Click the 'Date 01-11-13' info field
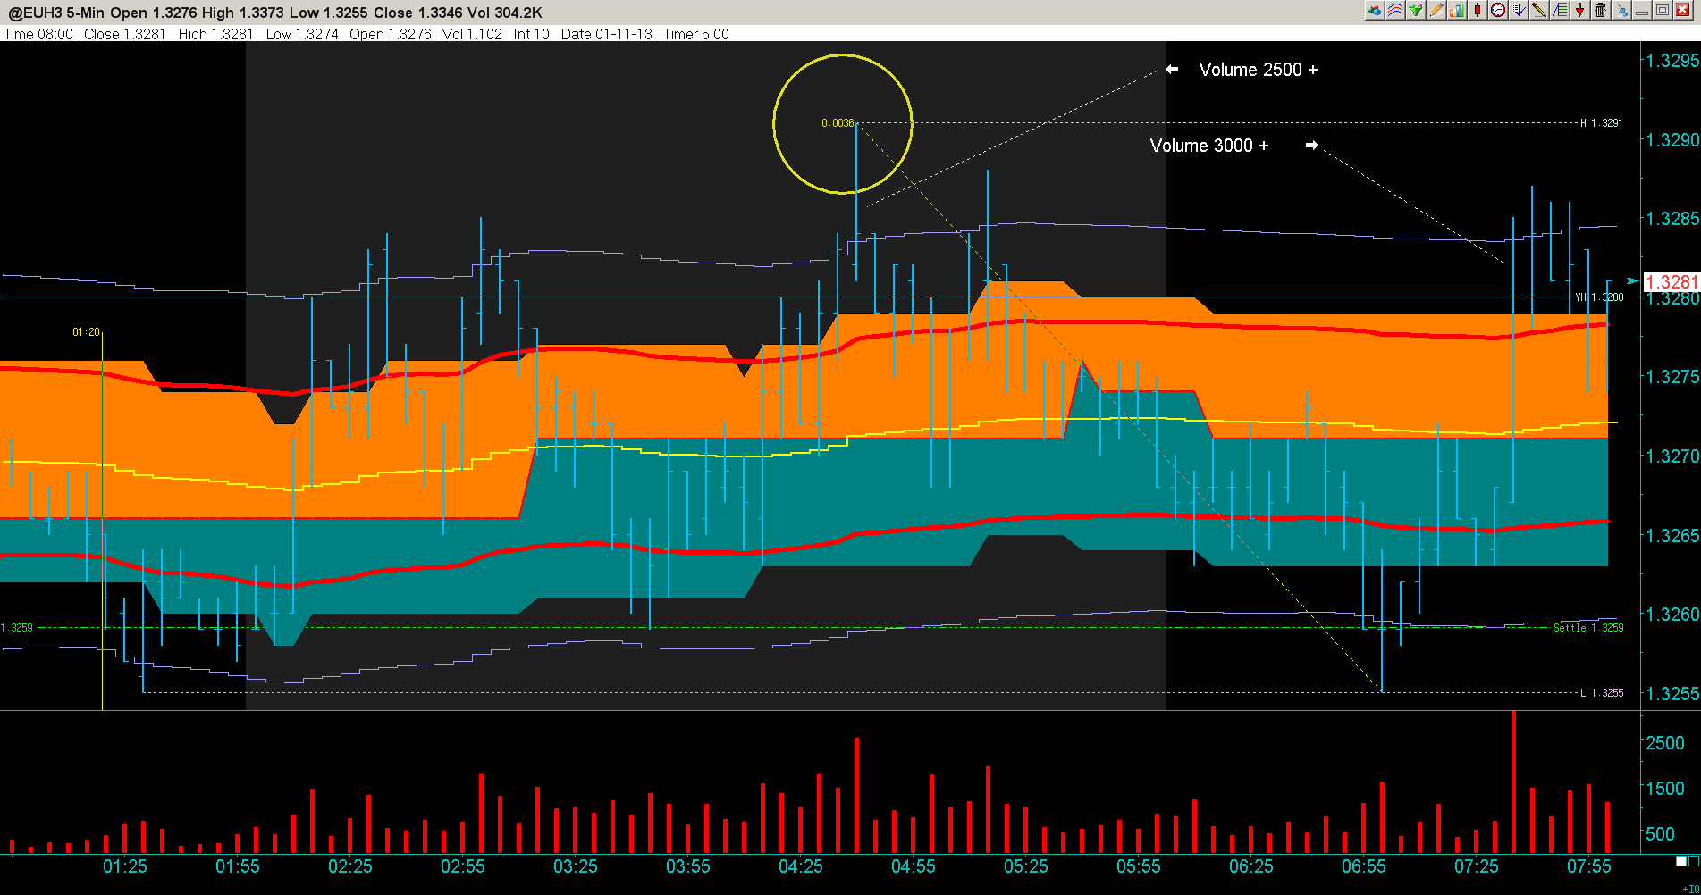The height and width of the screenshot is (895, 1701). pyautogui.click(x=606, y=34)
